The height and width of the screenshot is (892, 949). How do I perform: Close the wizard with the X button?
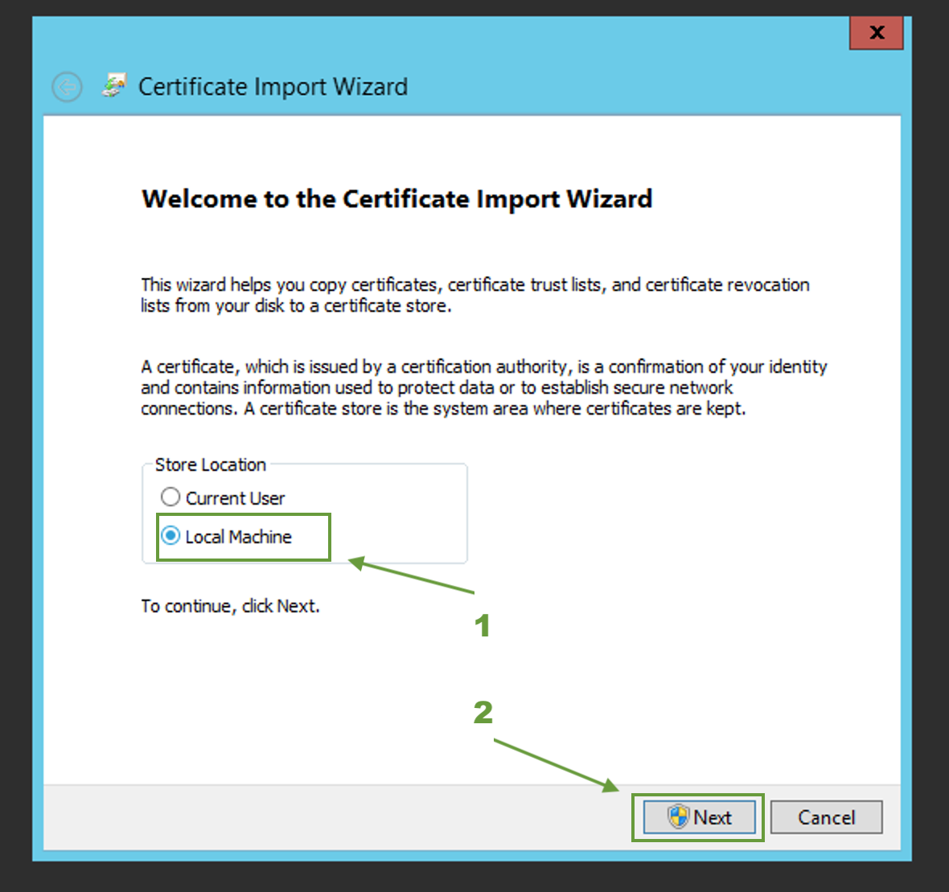[x=877, y=32]
